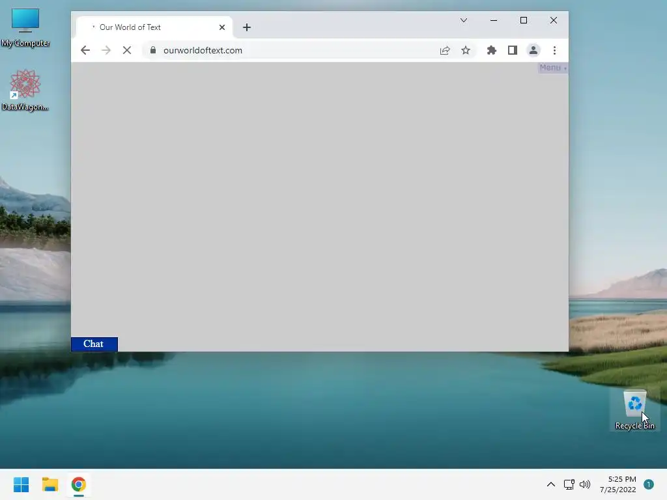
Task: Go back with the browser back arrow
Action: (x=85, y=50)
